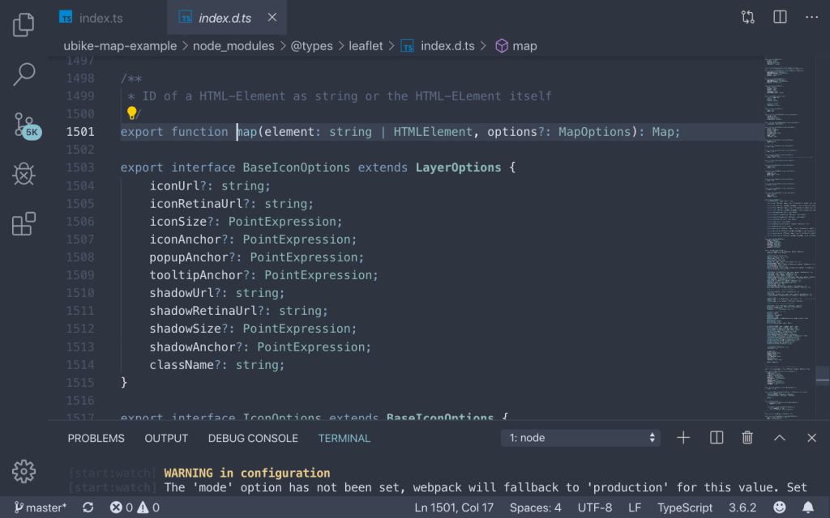Click 'TypeScript' language mode selector

pyautogui.click(x=685, y=507)
